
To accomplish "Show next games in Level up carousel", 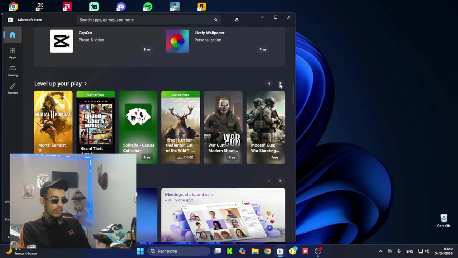I will pyautogui.click(x=280, y=83).
